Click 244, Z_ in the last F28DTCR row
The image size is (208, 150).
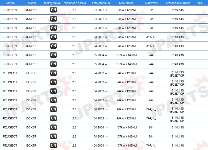tap(151, 118)
